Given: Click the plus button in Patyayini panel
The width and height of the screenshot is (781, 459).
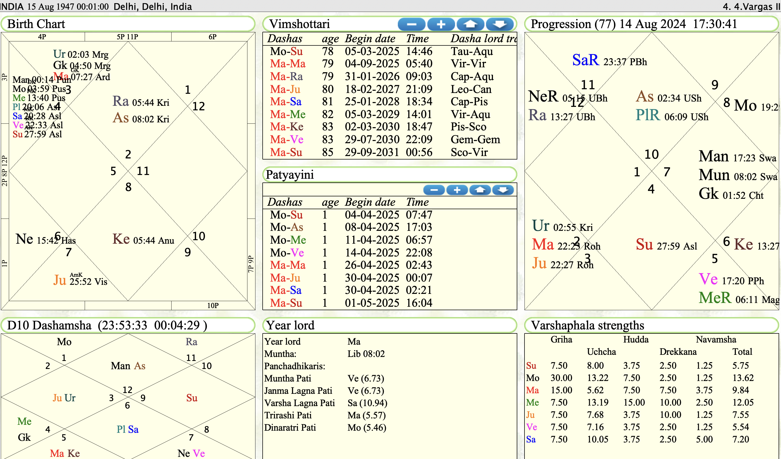Looking at the screenshot, I should click(x=457, y=190).
